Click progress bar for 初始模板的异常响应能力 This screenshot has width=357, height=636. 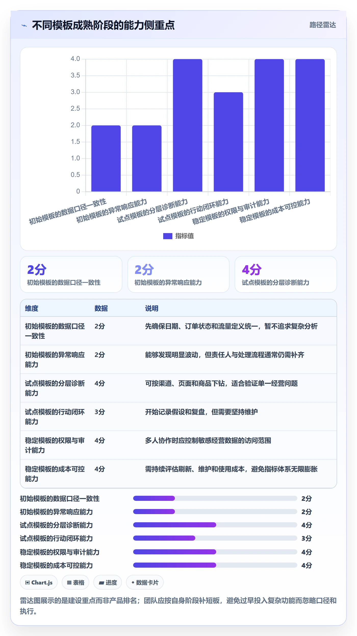[x=215, y=512]
